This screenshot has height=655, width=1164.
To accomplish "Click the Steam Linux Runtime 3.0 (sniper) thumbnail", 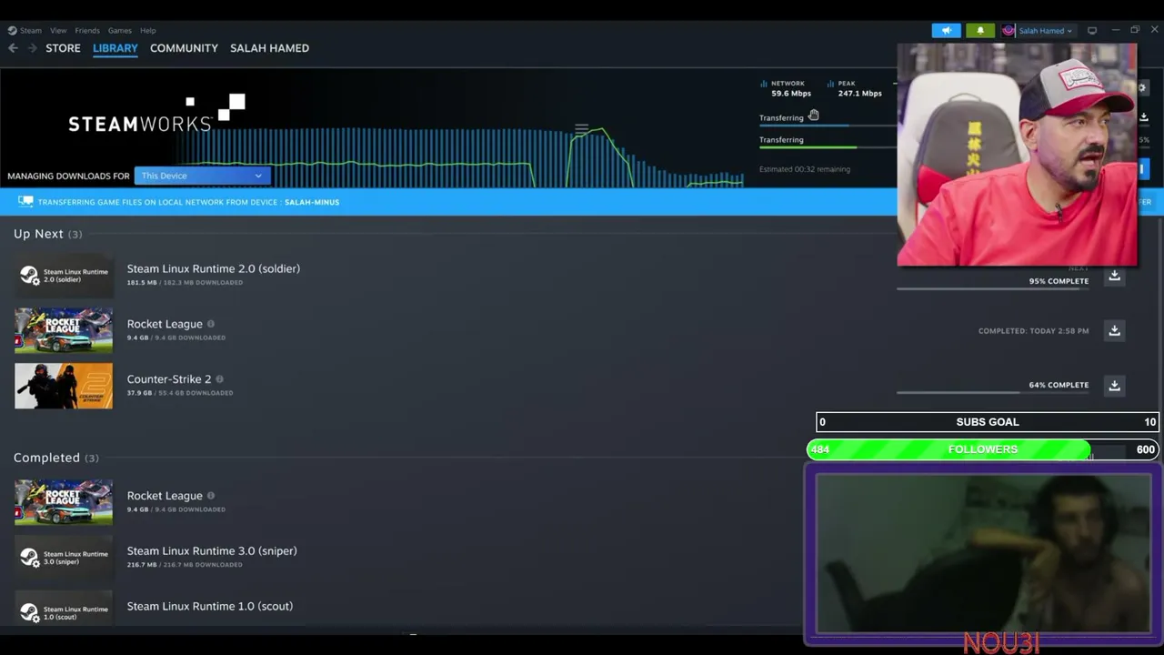I will [x=64, y=558].
